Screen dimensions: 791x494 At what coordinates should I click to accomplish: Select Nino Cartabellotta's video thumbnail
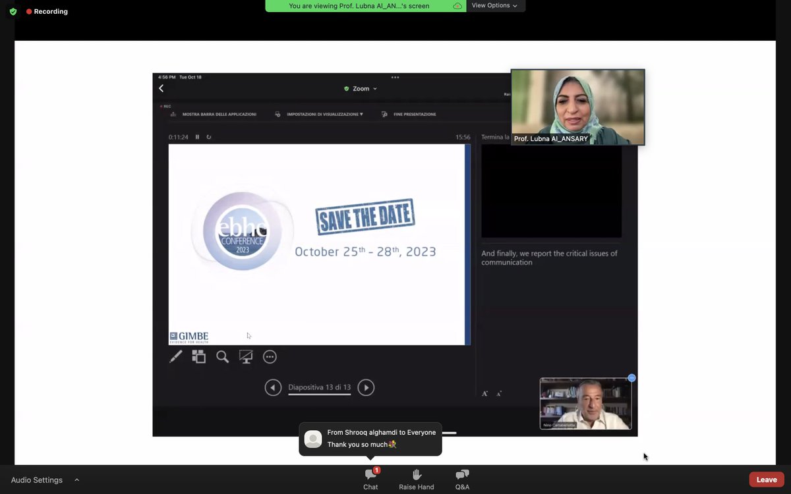585,404
